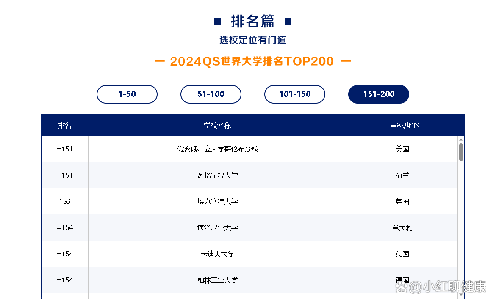Click the rank 153 cell
The width and height of the screenshot is (496, 304).
[x=65, y=201]
